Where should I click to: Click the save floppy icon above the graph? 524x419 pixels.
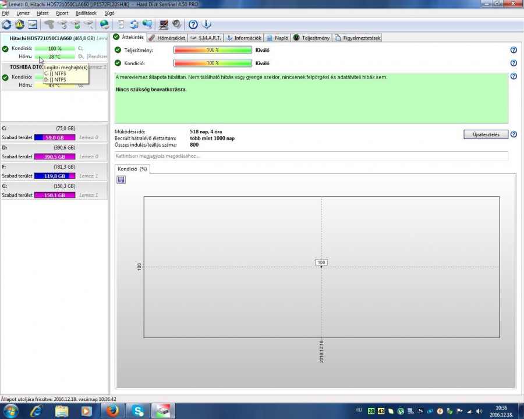[x=121, y=180]
